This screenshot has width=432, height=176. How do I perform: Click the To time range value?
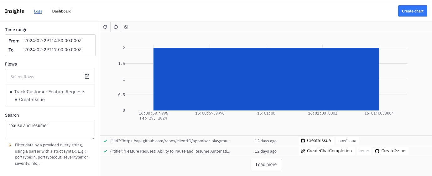[x=53, y=50]
